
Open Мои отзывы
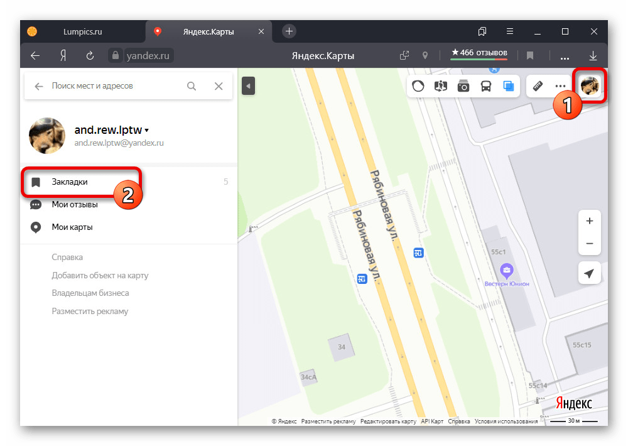(x=128, y=204)
